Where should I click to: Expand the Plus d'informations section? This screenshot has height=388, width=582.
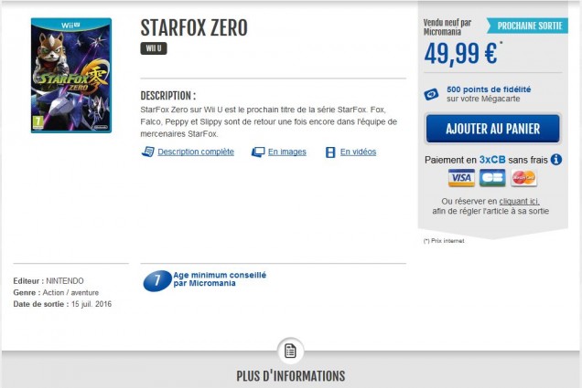coord(290,375)
